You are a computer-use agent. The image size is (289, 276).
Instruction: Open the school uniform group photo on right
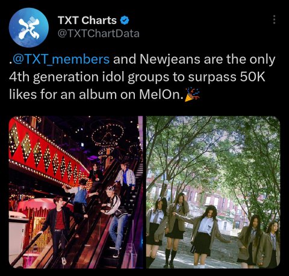tap(213, 192)
